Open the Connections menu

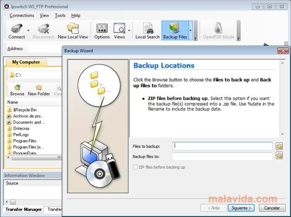click(22, 16)
